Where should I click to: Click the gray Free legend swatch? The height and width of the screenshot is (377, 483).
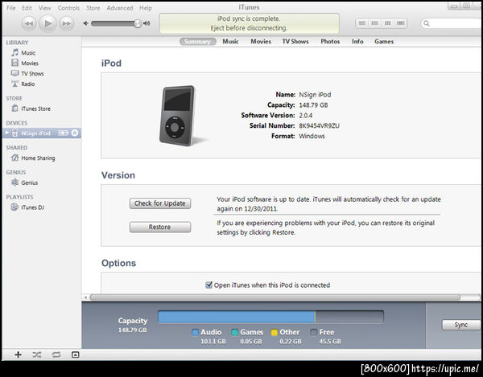pyautogui.click(x=314, y=333)
